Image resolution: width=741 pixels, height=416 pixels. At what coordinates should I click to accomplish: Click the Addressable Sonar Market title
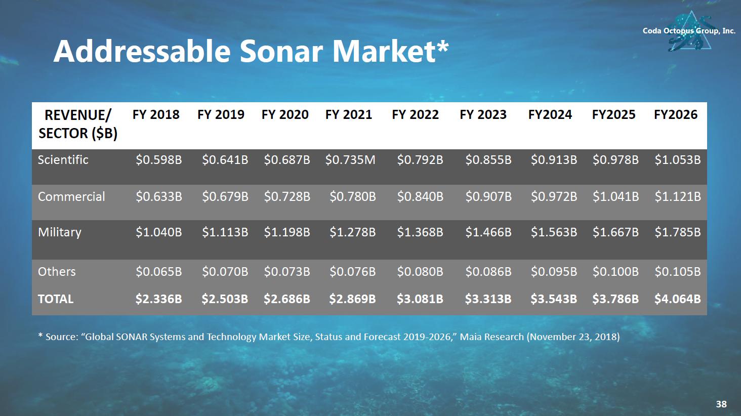[x=251, y=51]
